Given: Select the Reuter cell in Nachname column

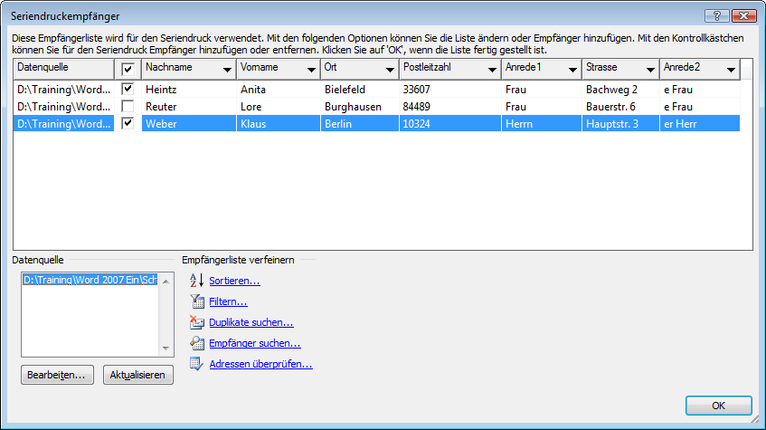Looking at the screenshot, I should tap(189, 106).
